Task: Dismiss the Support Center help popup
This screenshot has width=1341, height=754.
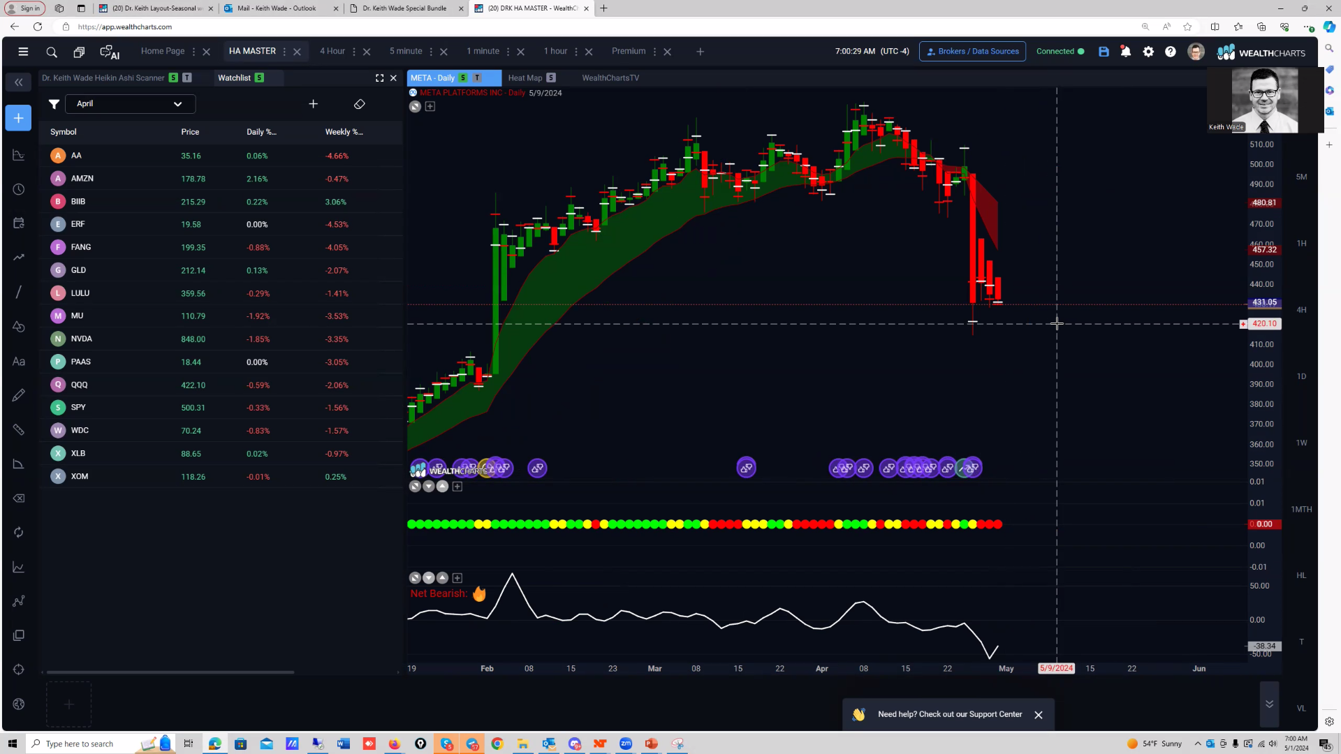Action: tap(1039, 715)
